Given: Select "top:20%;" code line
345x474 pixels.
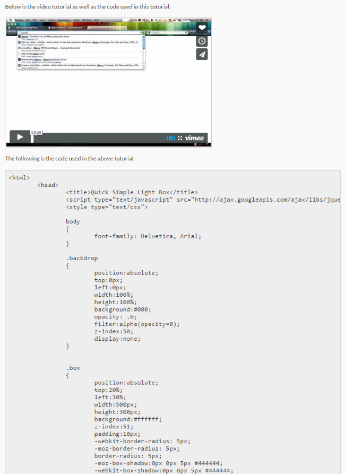Looking at the screenshot, I should click(x=108, y=390).
